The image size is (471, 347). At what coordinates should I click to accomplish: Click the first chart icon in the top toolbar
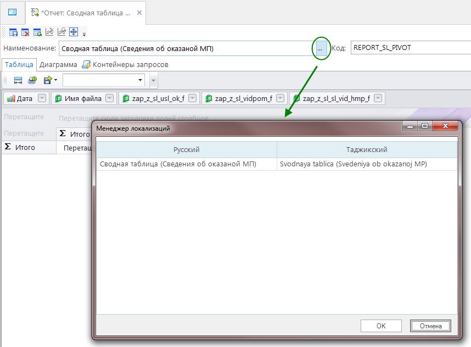pos(49,32)
